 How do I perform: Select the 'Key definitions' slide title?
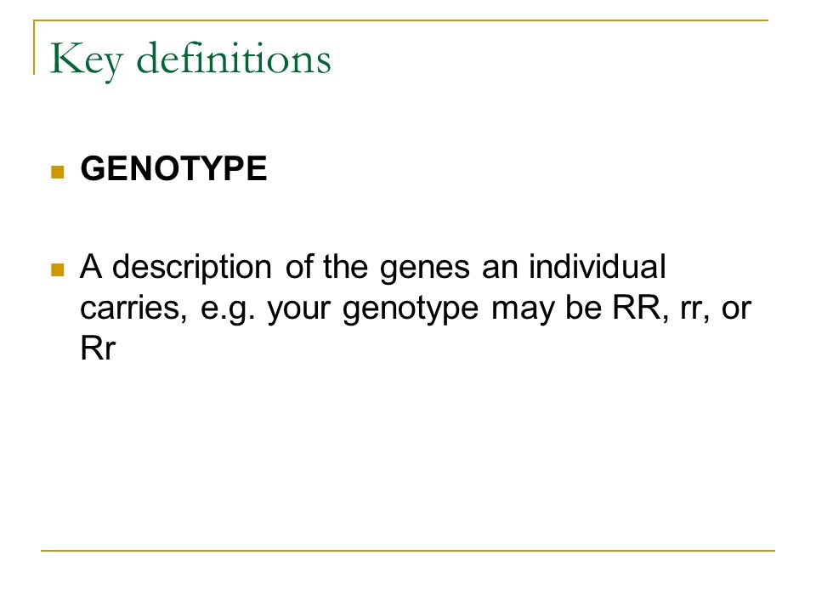tap(190, 60)
